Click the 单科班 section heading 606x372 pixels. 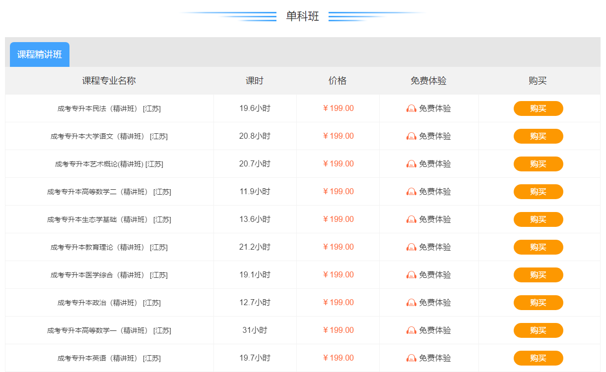(x=303, y=16)
